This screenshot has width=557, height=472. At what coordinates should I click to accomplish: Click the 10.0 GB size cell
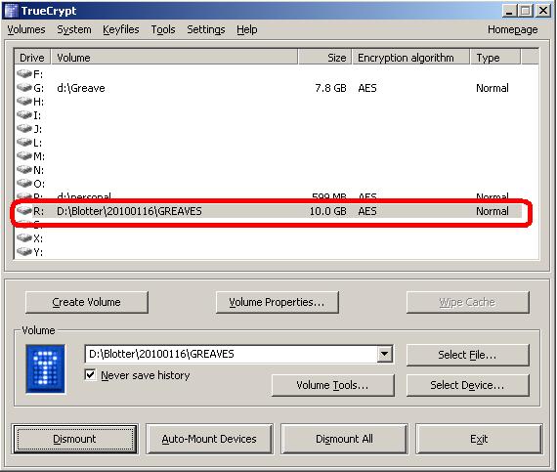328,211
